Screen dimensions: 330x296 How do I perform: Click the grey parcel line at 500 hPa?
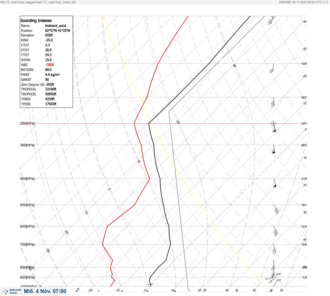[x=179, y=205]
